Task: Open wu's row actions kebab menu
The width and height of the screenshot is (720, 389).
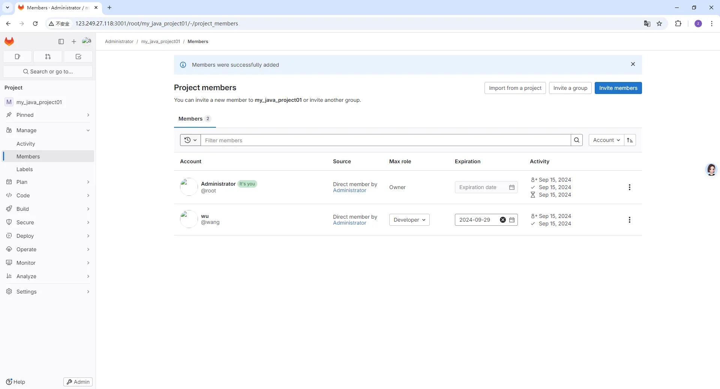Action: click(x=629, y=220)
